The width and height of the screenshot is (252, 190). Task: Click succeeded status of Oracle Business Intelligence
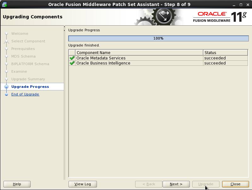tap(215, 63)
